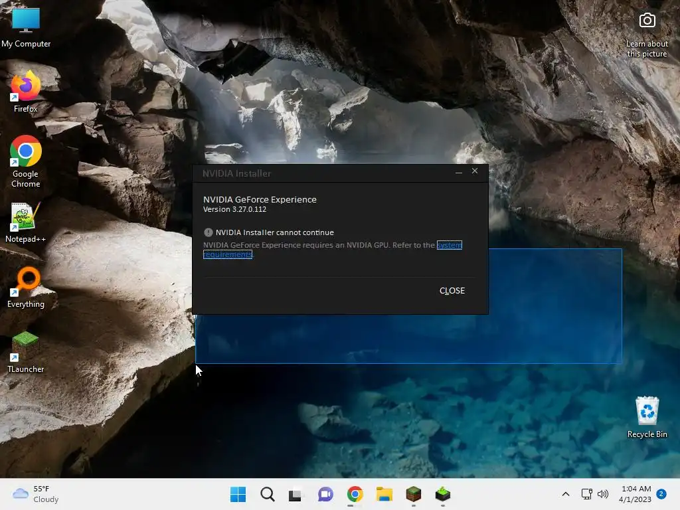Click the Learn about this picture camera icon

click(x=647, y=21)
